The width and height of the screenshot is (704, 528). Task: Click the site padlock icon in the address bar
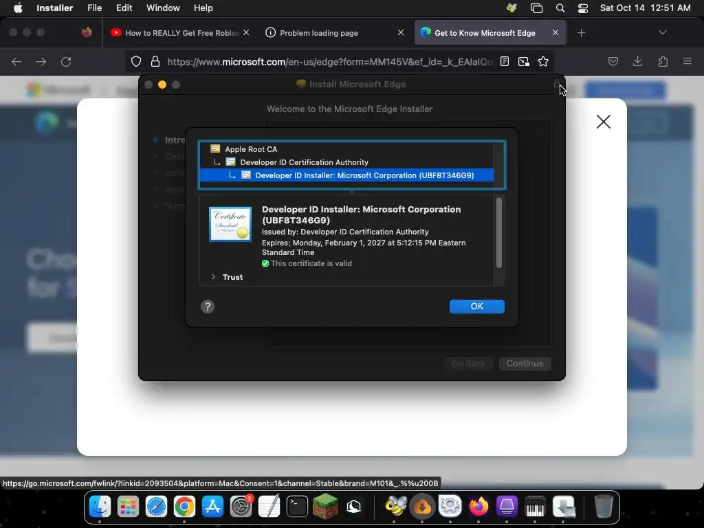(x=155, y=61)
